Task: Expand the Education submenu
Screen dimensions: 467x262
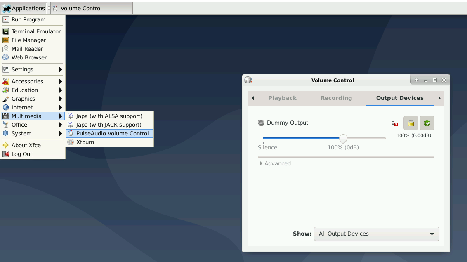Action: click(x=33, y=90)
